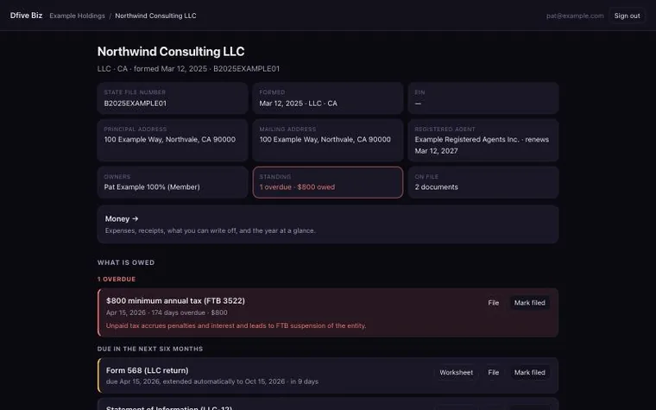Screen dimensions: 656x410
Task: Click the 174 days overdue detail line
Action: coord(167,312)
